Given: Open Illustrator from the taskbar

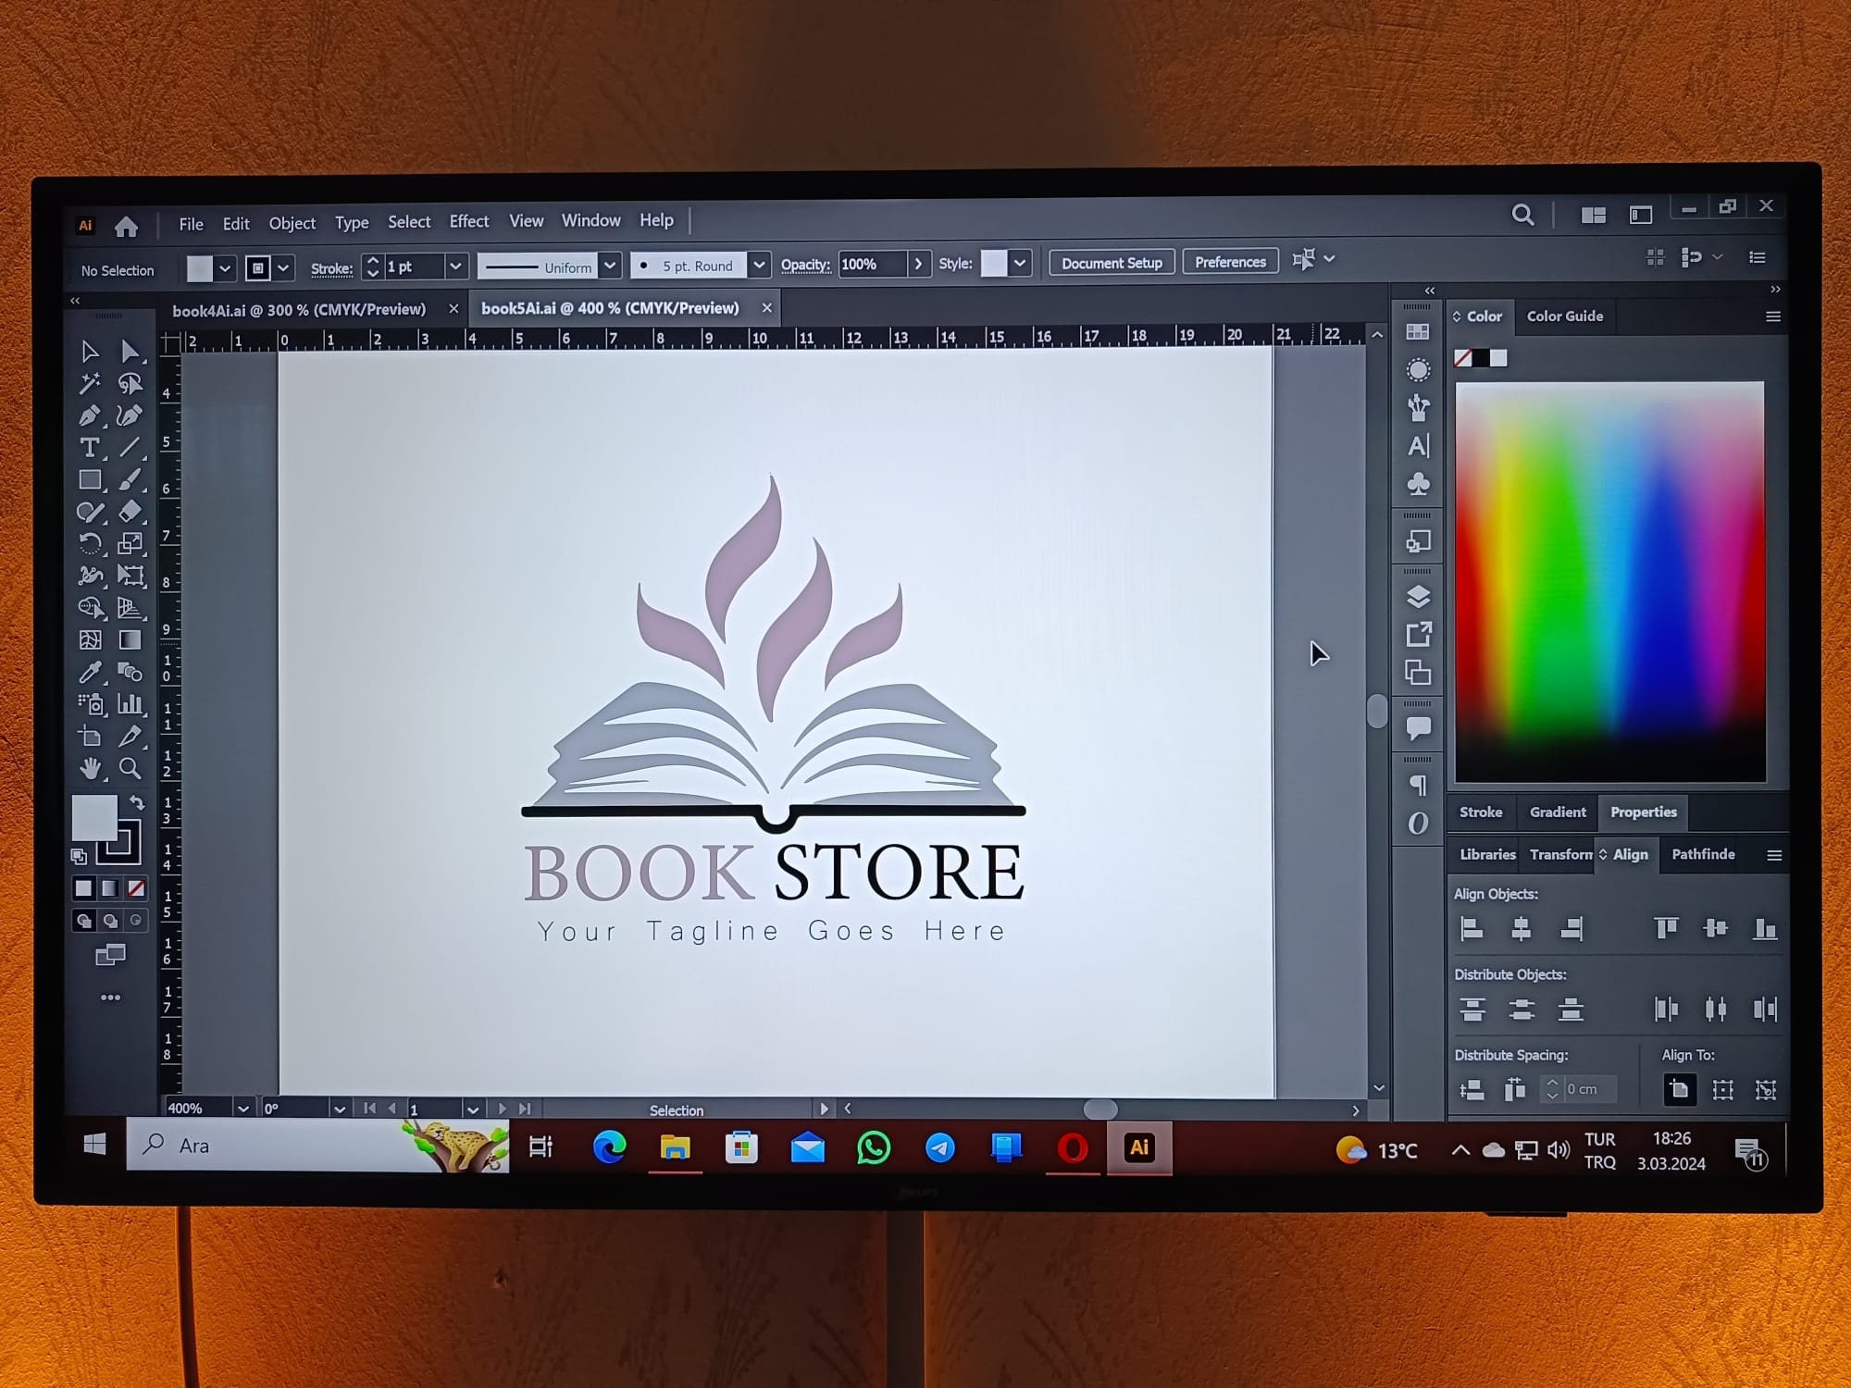Looking at the screenshot, I should pyautogui.click(x=1138, y=1149).
